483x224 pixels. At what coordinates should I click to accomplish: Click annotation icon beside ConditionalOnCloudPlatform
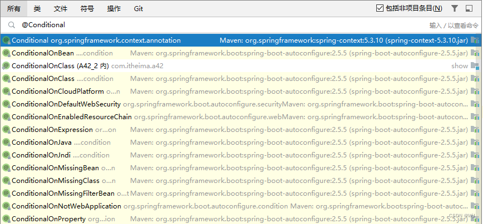click(6, 91)
